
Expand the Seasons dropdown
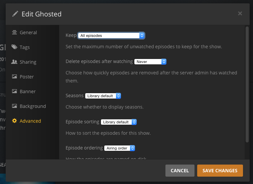[x=103, y=96]
